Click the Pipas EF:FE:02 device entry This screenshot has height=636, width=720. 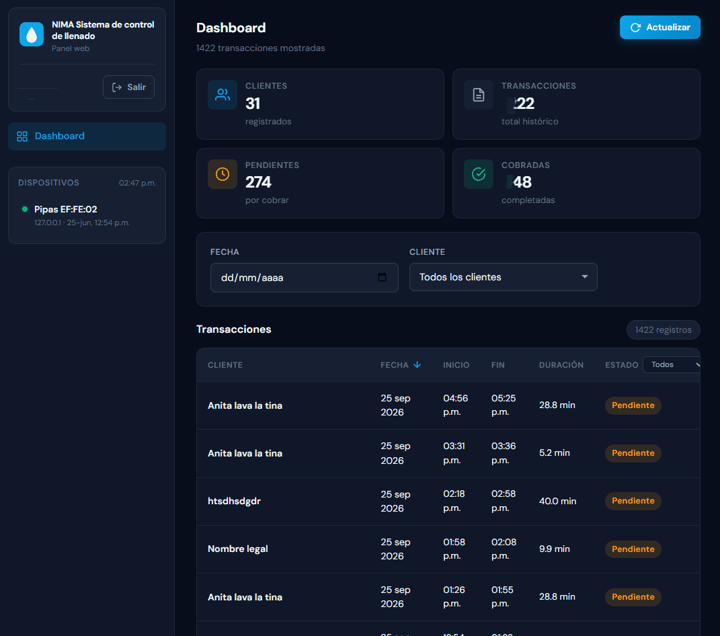pyautogui.click(x=87, y=215)
